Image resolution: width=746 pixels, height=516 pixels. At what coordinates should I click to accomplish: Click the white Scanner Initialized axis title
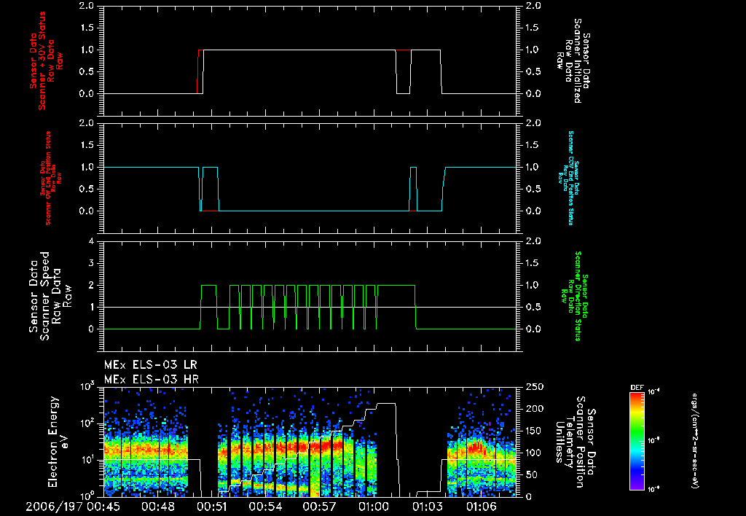pos(573,61)
